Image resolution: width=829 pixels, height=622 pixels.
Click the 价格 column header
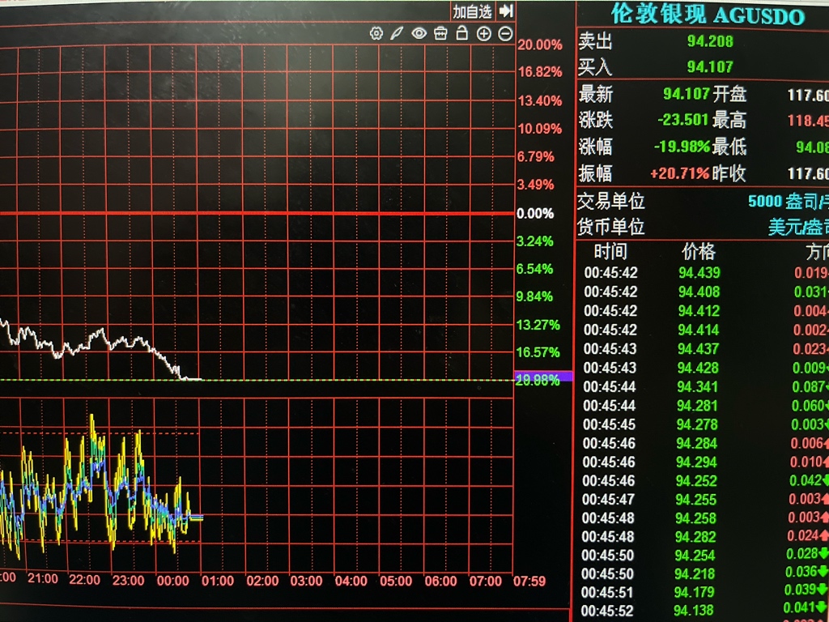pyautogui.click(x=699, y=251)
